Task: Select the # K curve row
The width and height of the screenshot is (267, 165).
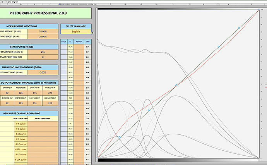Action: [21, 124]
